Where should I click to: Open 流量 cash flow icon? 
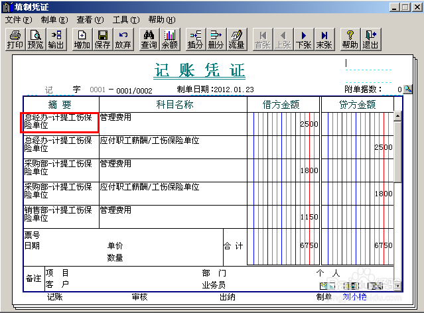point(237,40)
